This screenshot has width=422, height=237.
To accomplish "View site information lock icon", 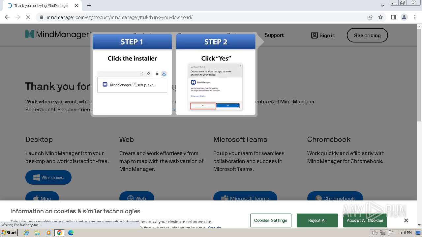I will (42, 17).
